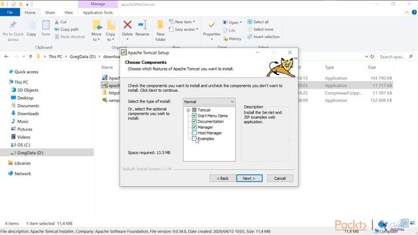Click Pin to Quick access icon
This screenshot has height=235, width=418.
pyautogui.click(x=13, y=25)
